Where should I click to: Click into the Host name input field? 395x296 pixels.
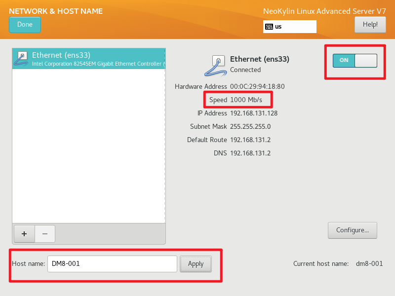coord(112,264)
